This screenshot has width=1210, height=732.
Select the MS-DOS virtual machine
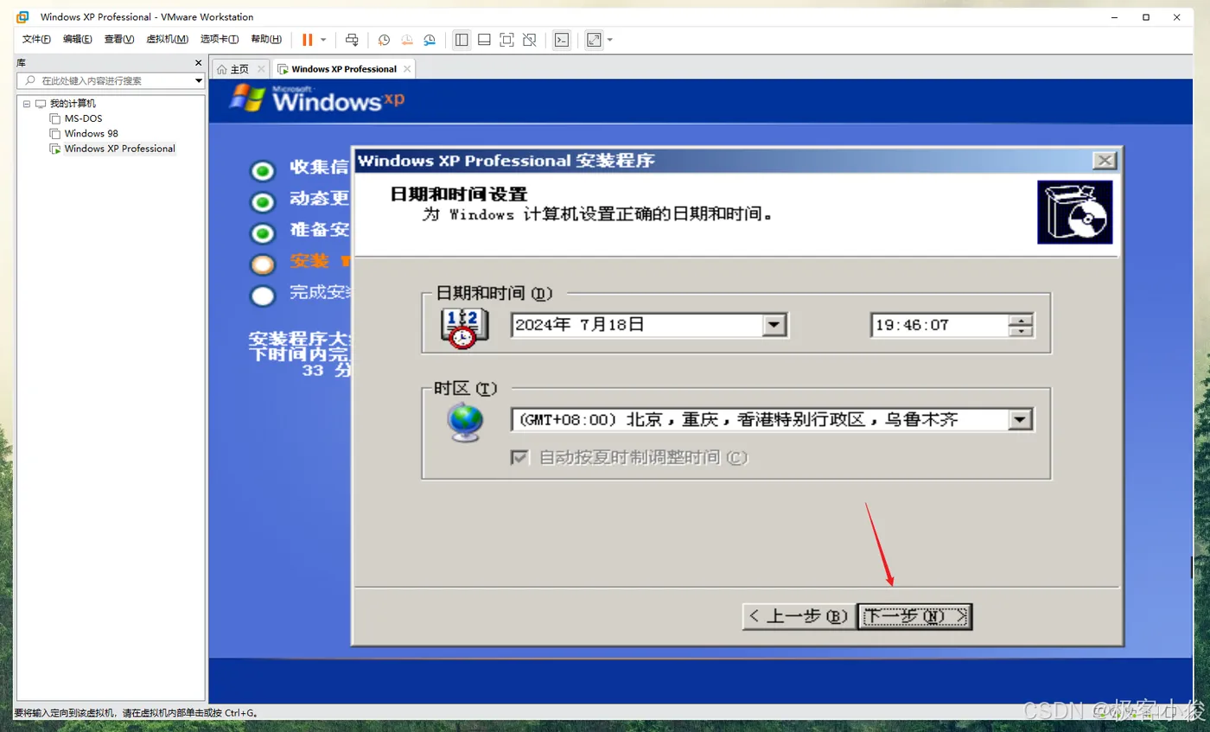click(83, 118)
